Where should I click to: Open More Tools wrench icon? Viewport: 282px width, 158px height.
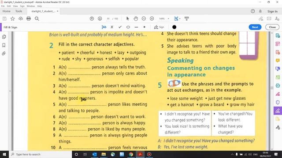coord(278,127)
